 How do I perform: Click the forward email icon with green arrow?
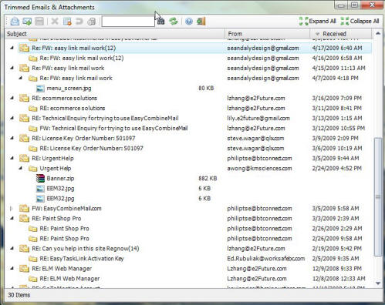(27, 22)
